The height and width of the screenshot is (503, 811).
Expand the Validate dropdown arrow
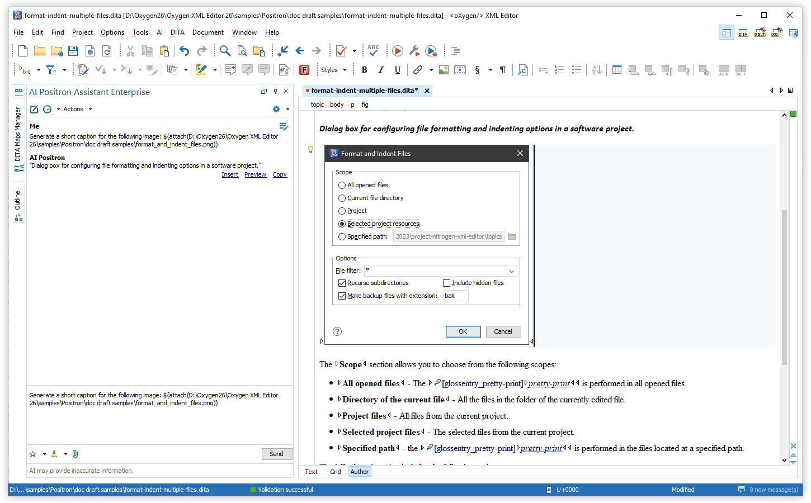[354, 51]
